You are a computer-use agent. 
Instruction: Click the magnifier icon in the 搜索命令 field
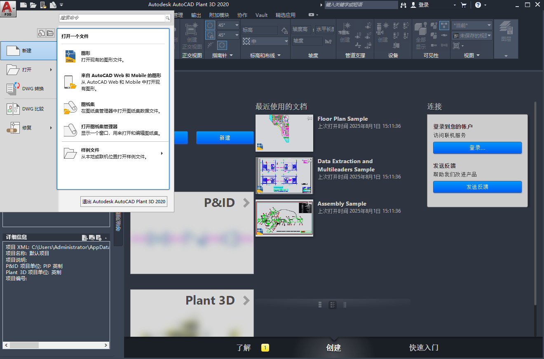pos(167,19)
